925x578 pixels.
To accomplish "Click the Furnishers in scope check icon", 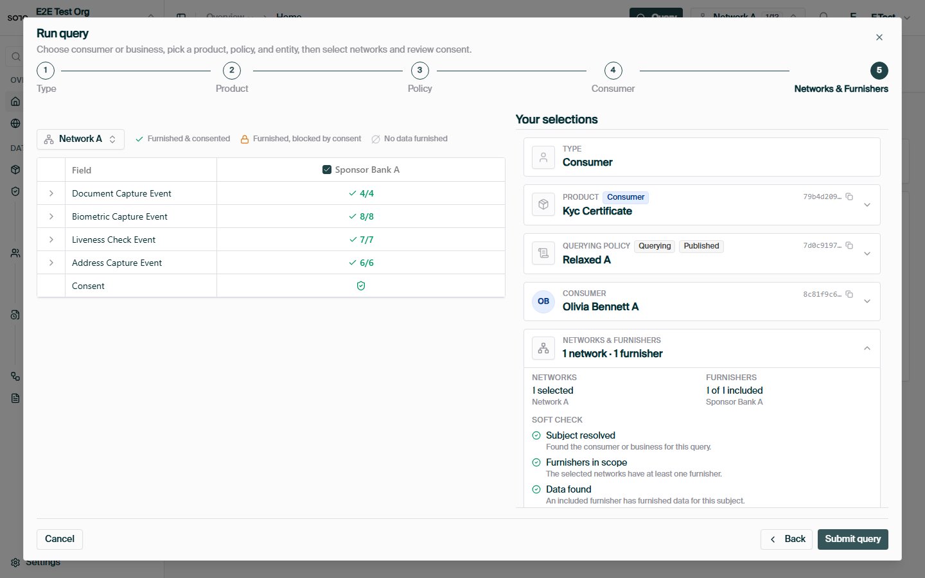I will click(536, 462).
